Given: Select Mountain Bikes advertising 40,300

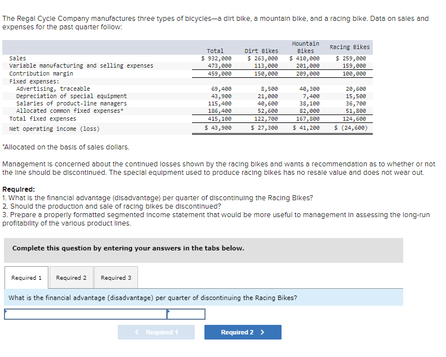Looking at the screenshot, I should (310, 89).
